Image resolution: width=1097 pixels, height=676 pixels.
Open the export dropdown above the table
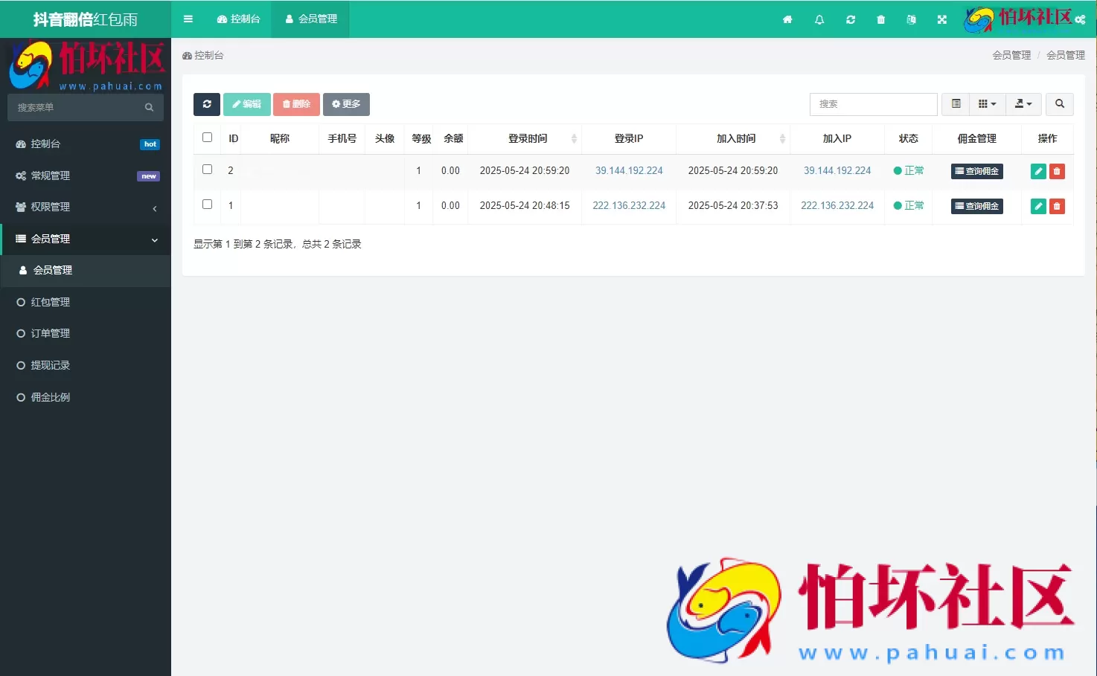coord(1023,104)
